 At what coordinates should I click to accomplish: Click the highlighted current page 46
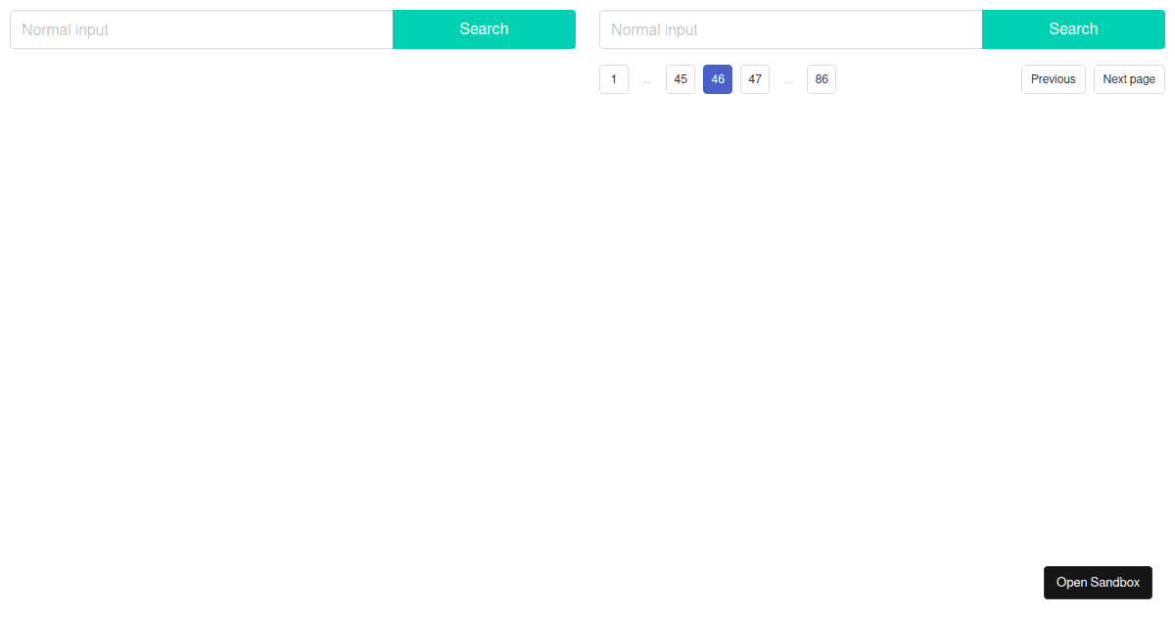(718, 79)
